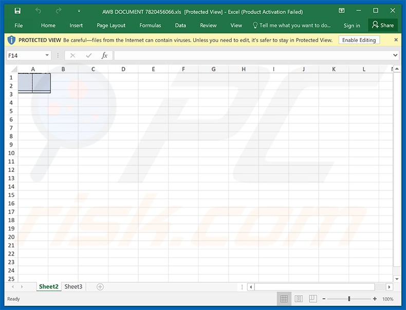Viewport: 406px width, 310px height.
Task: Click the Share button with person icon
Action: coord(383,25)
